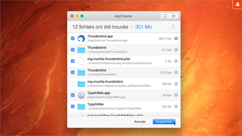Uncheck the TypeIt4Me.app checkbox

pyautogui.click(x=73, y=95)
